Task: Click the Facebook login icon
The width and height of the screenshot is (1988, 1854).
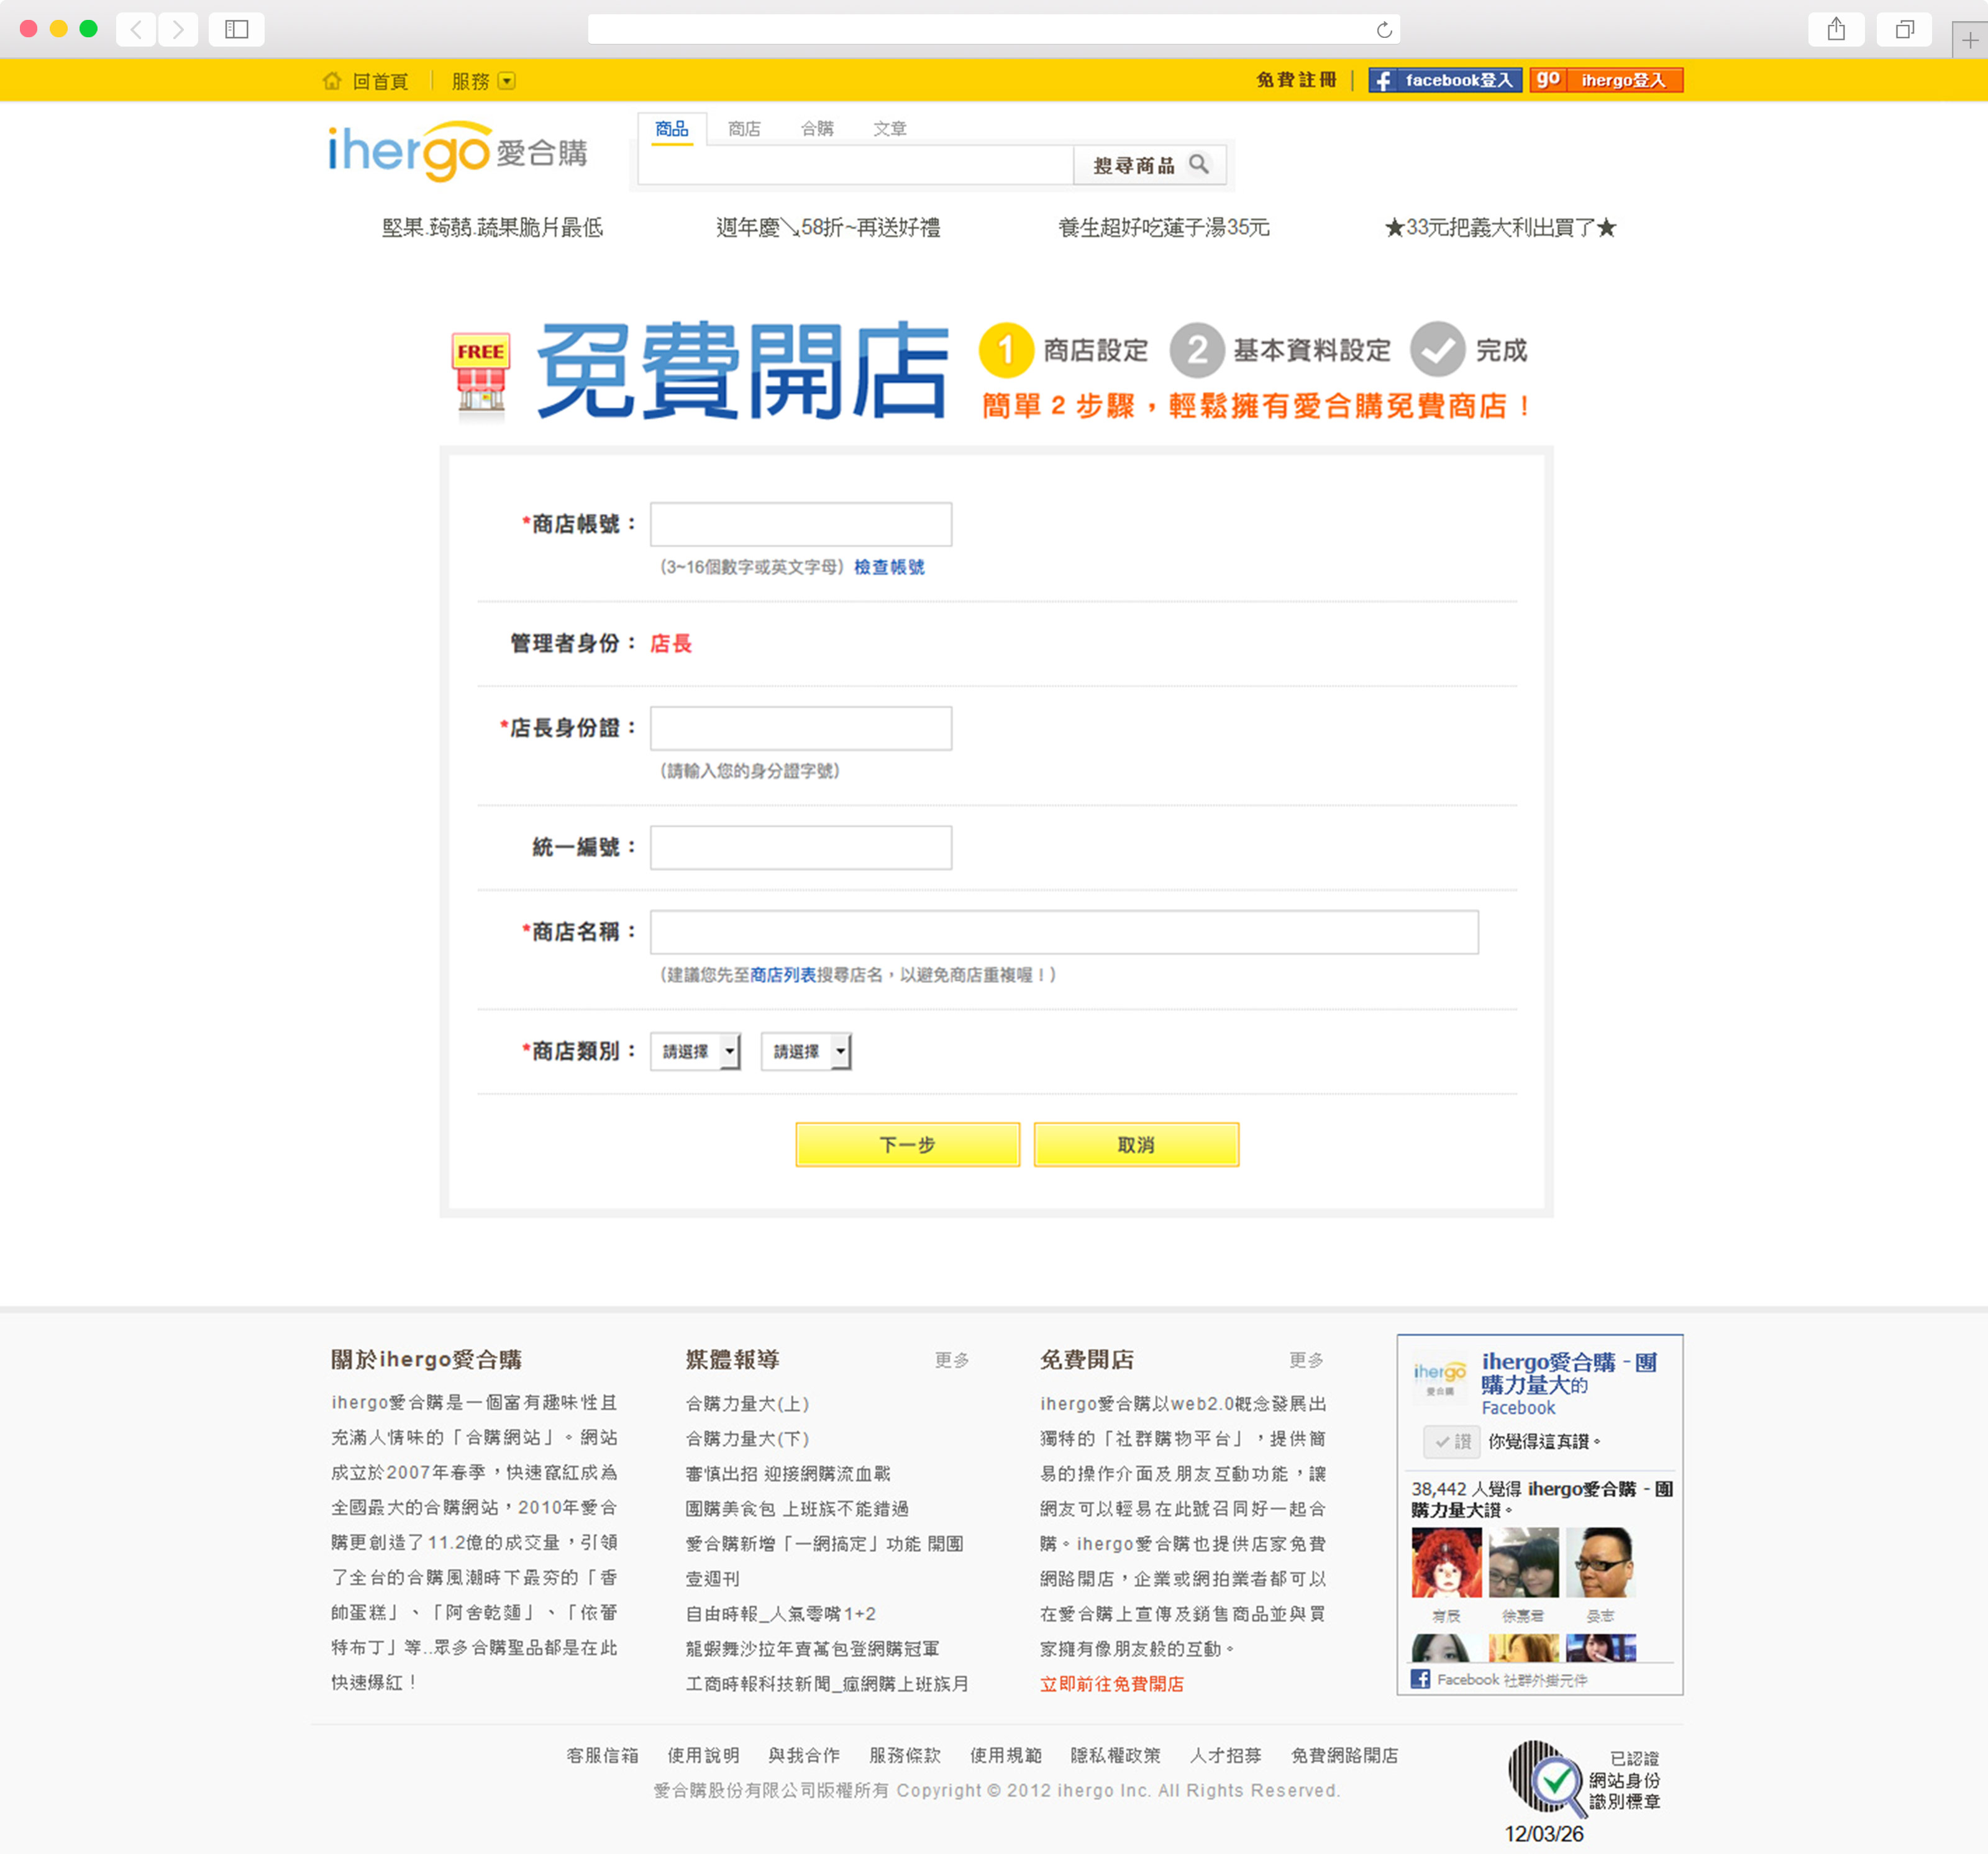Action: click(1383, 81)
